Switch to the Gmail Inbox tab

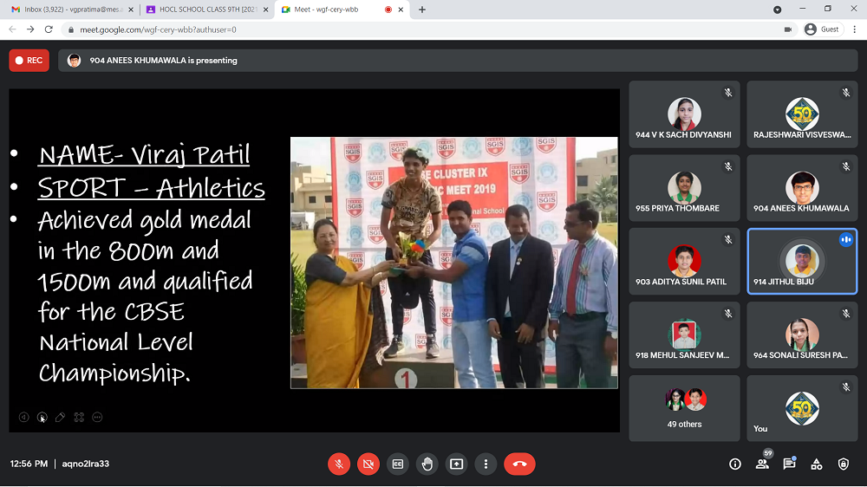tap(69, 10)
